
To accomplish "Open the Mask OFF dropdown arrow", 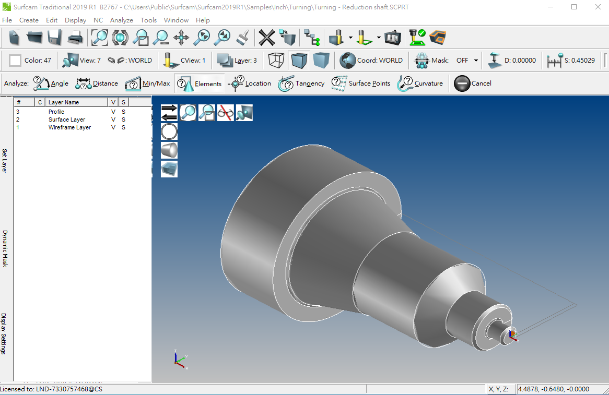I will pos(476,61).
